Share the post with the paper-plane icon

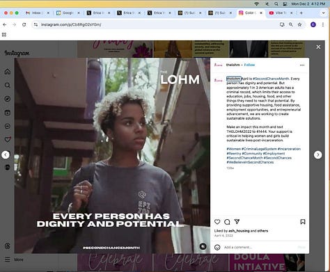237,221
